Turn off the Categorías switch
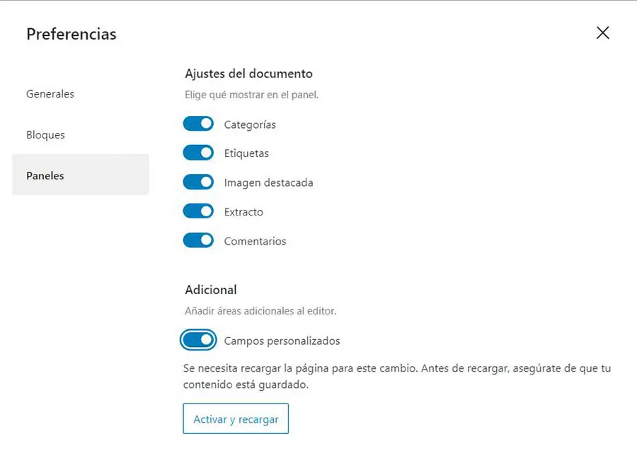 tap(198, 124)
